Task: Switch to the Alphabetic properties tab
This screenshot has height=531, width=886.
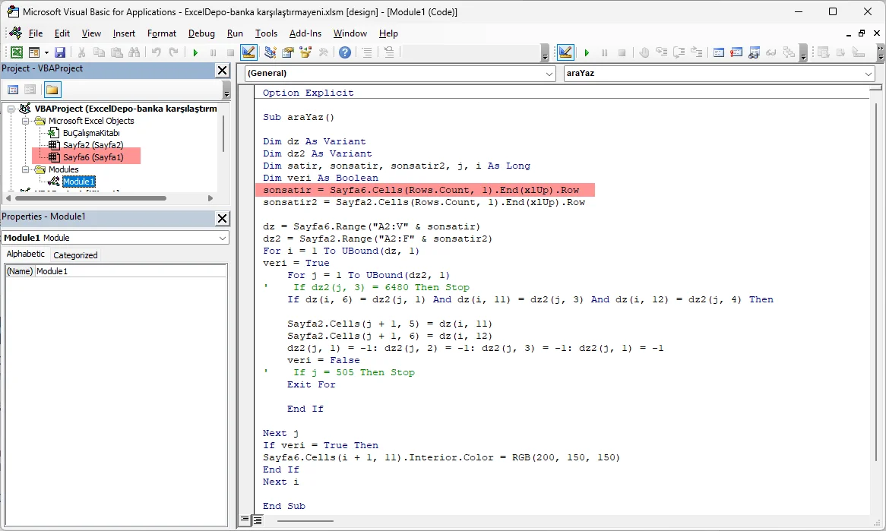Action: click(25, 254)
